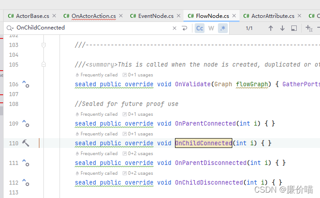The height and width of the screenshot is (198, 320).
Task: Click the override gutter icon on line 106
Action: (x=26, y=84)
